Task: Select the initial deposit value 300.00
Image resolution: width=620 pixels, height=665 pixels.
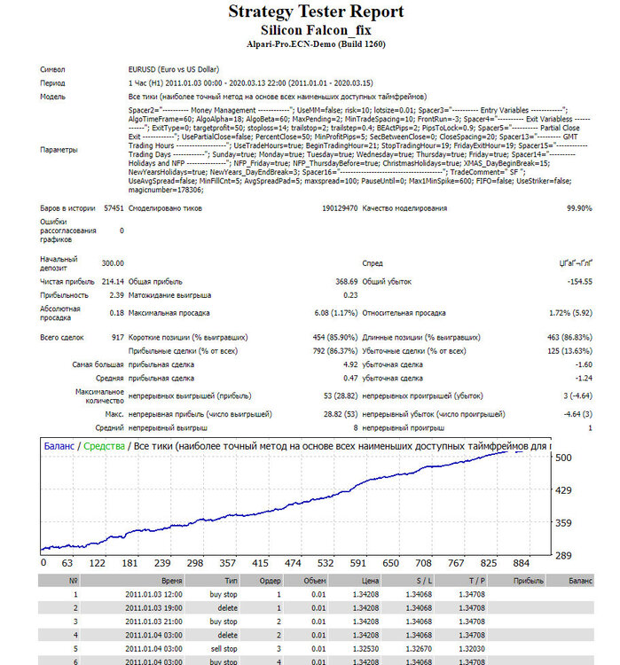Action: point(113,263)
